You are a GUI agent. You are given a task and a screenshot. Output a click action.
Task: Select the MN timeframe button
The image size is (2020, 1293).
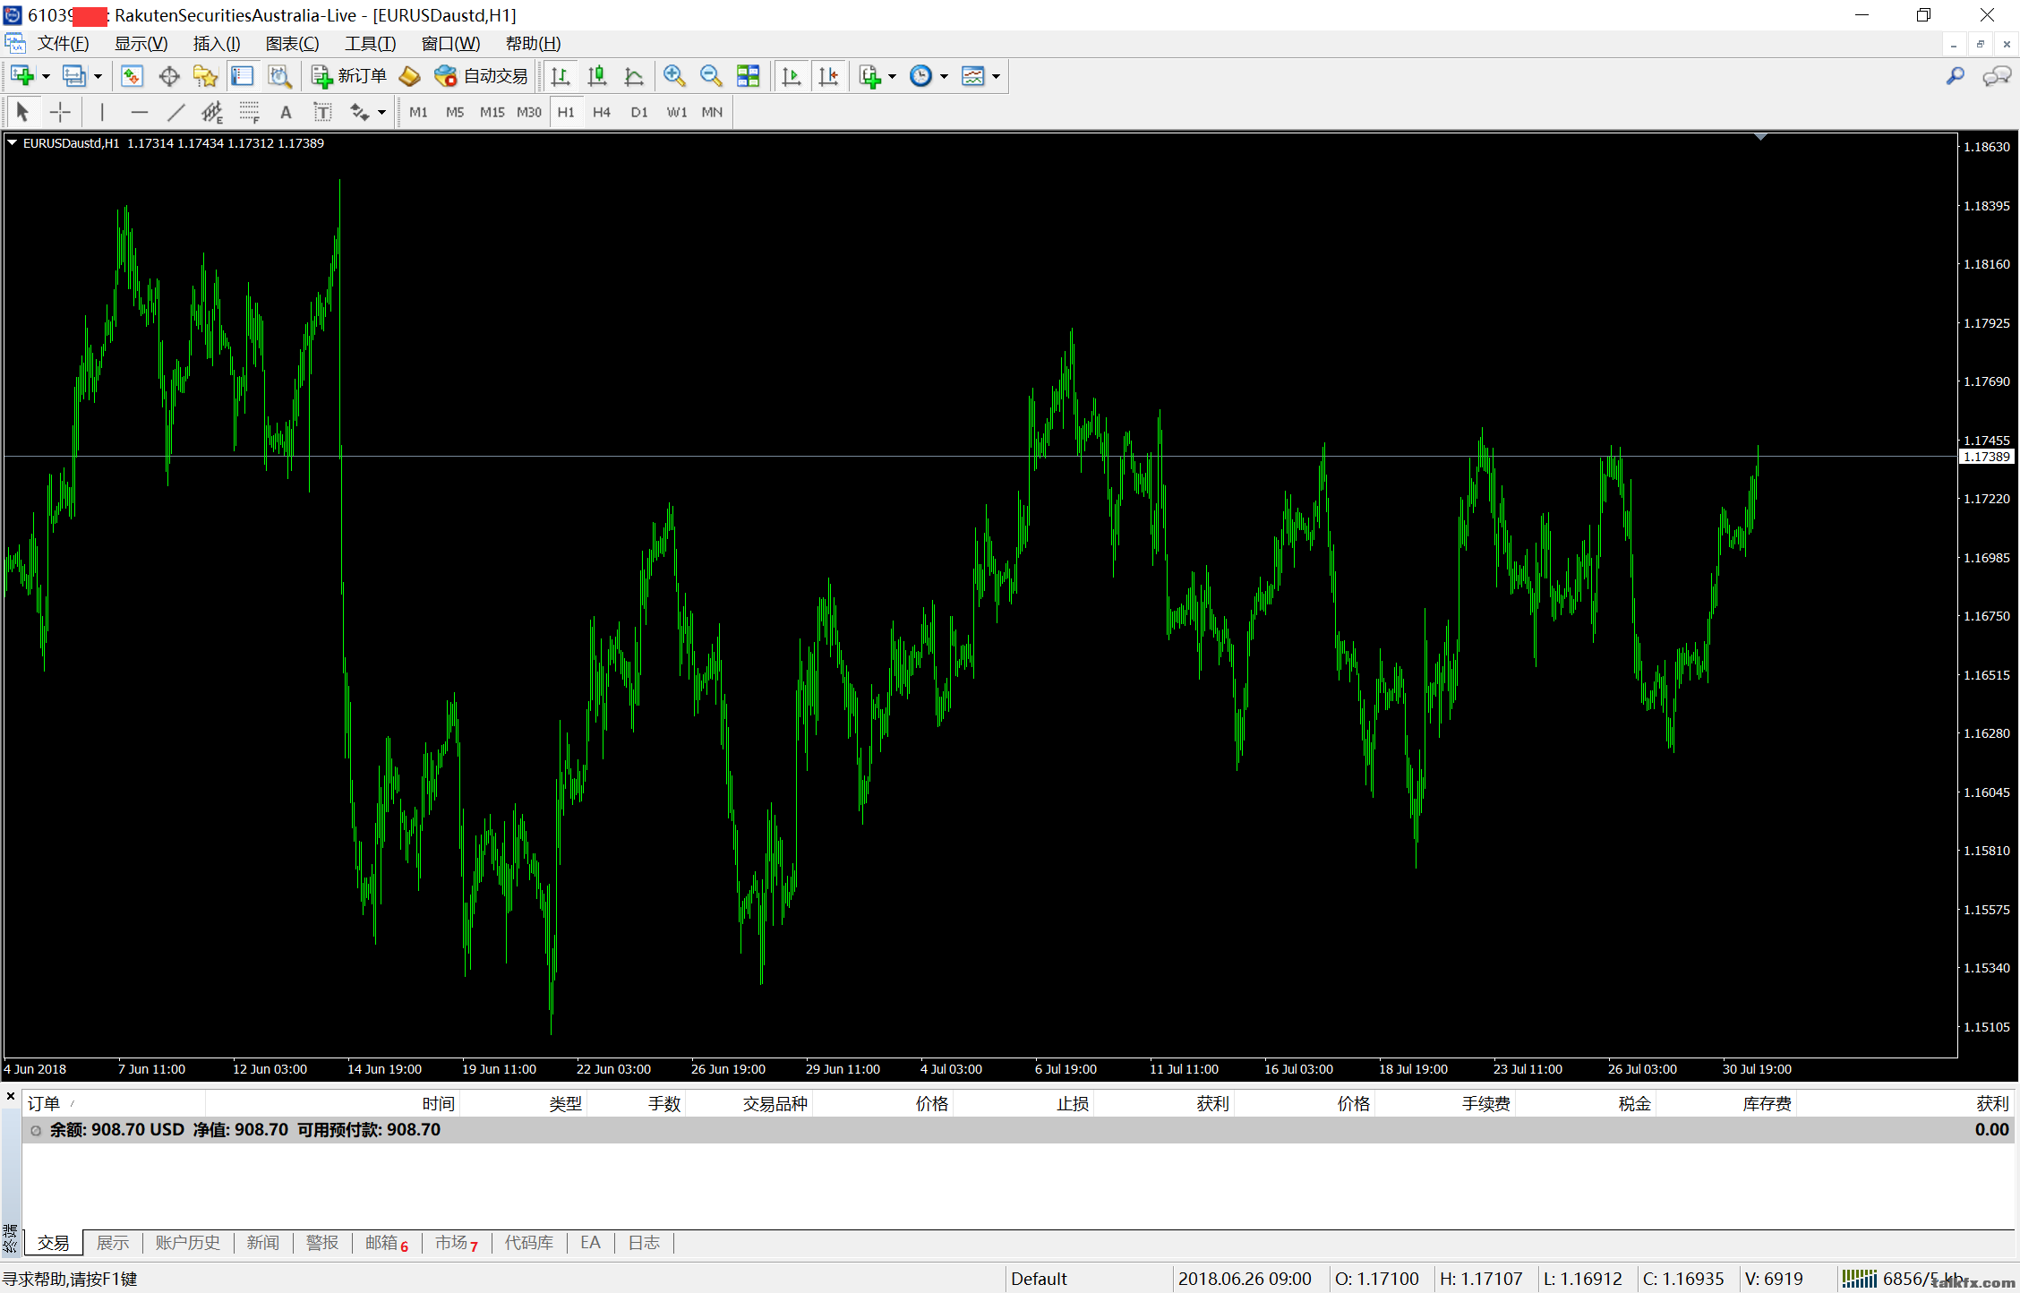pyautogui.click(x=712, y=112)
